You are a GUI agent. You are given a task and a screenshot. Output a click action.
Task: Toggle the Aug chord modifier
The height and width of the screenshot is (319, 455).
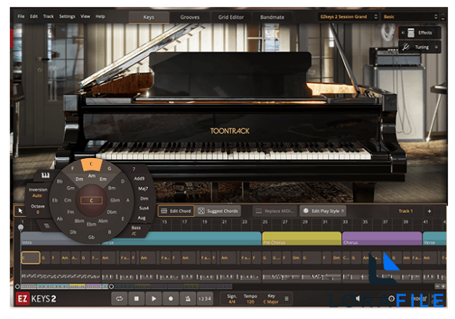pos(142,217)
